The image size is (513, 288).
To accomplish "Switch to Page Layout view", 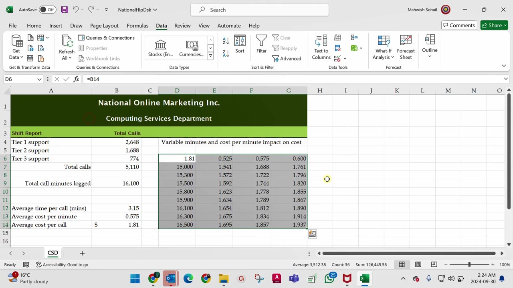I will (x=418, y=264).
